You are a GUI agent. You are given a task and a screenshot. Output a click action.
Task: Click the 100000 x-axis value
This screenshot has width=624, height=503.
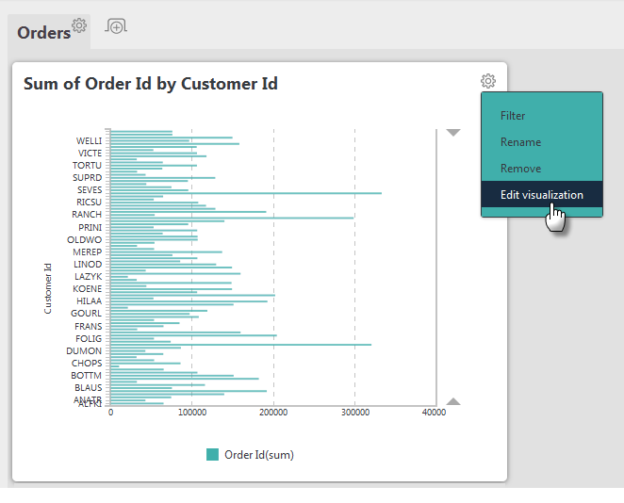tap(192, 413)
